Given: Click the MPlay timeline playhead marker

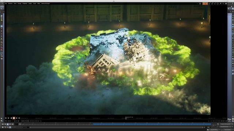Looking at the screenshot, I should (x=126, y=118).
